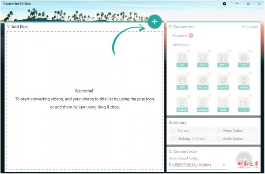Click the Format summary field
265x174 pixels.
point(191,130)
